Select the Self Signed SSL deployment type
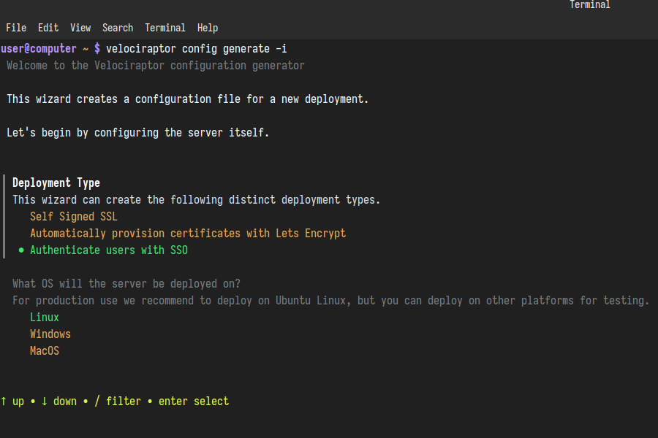This screenshot has height=438, width=658. click(x=73, y=216)
